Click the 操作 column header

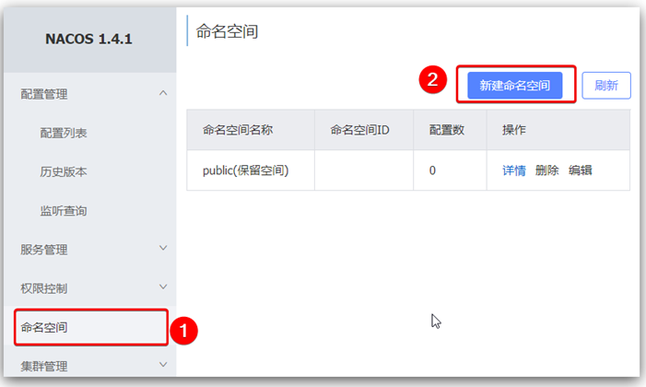pyautogui.click(x=558, y=130)
